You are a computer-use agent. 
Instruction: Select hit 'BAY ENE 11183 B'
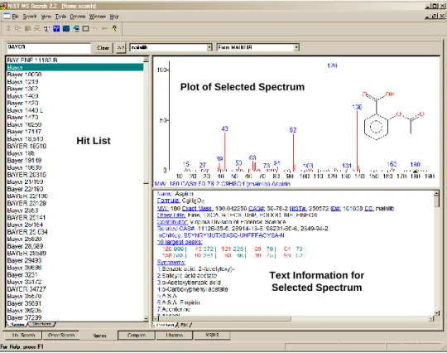pyautogui.click(x=74, y=60)
